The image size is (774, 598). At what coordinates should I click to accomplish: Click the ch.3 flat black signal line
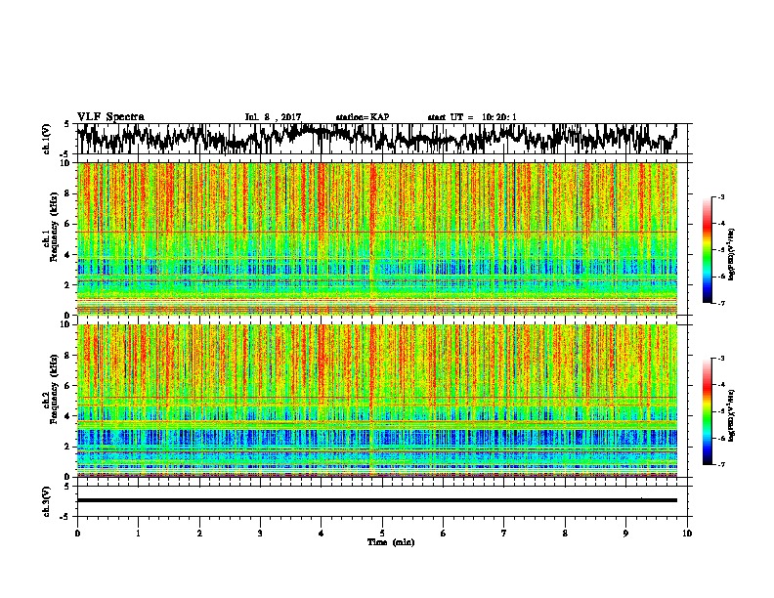click(377, 500)
